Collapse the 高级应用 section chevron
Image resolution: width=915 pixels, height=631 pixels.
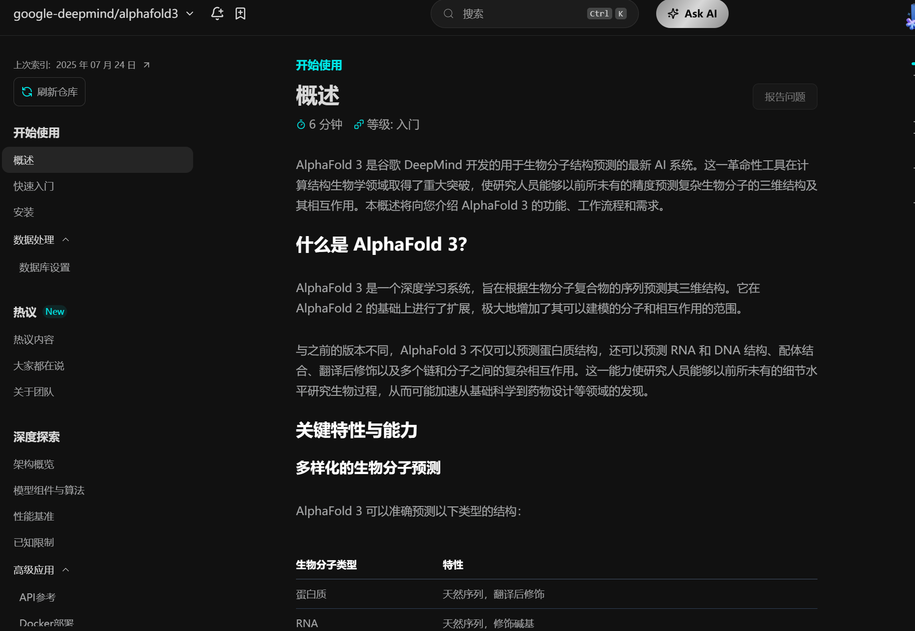click(x=66, y=570)
